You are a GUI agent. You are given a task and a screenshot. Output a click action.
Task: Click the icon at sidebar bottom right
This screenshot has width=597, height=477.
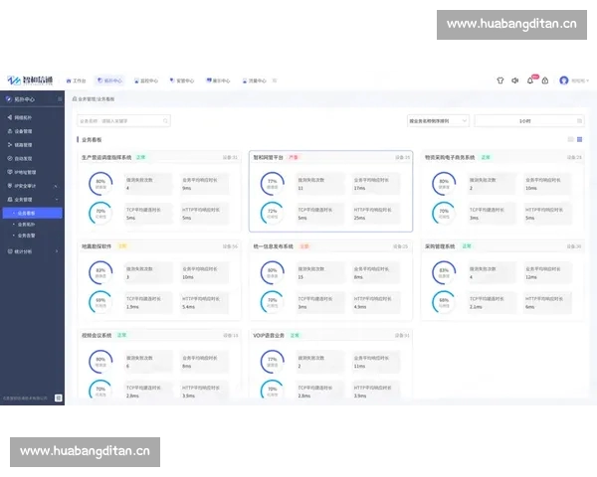(x=59, y=397)
